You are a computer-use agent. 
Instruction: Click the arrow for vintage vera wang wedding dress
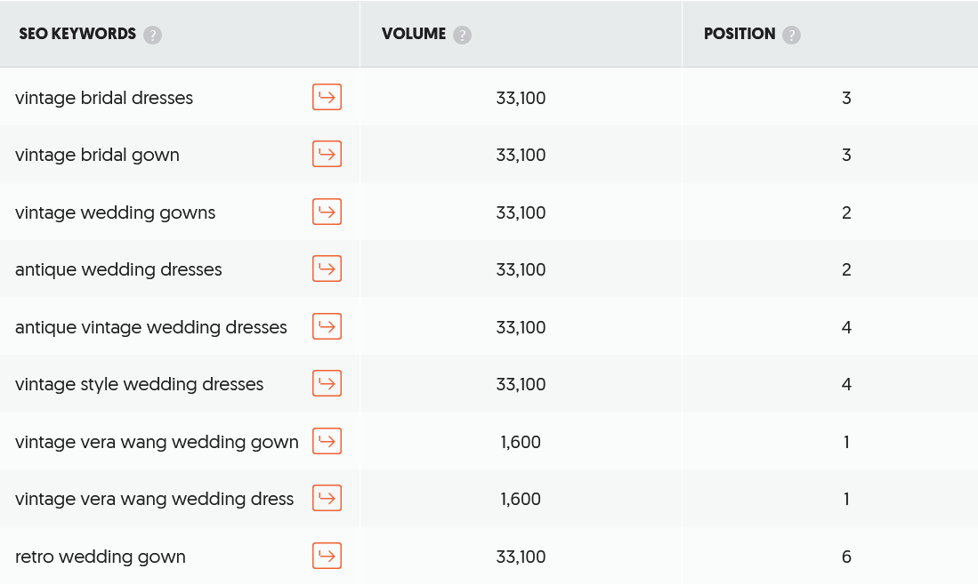tap(327, 498)
